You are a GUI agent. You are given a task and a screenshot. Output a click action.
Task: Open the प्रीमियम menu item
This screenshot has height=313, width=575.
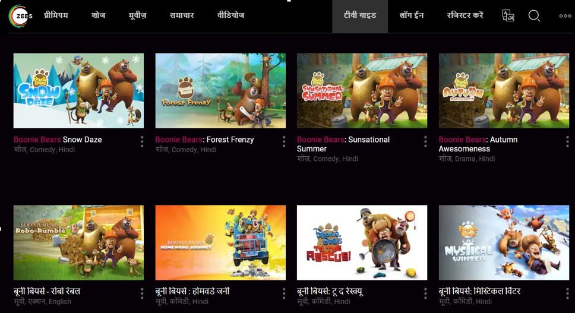tap(56, 15)
